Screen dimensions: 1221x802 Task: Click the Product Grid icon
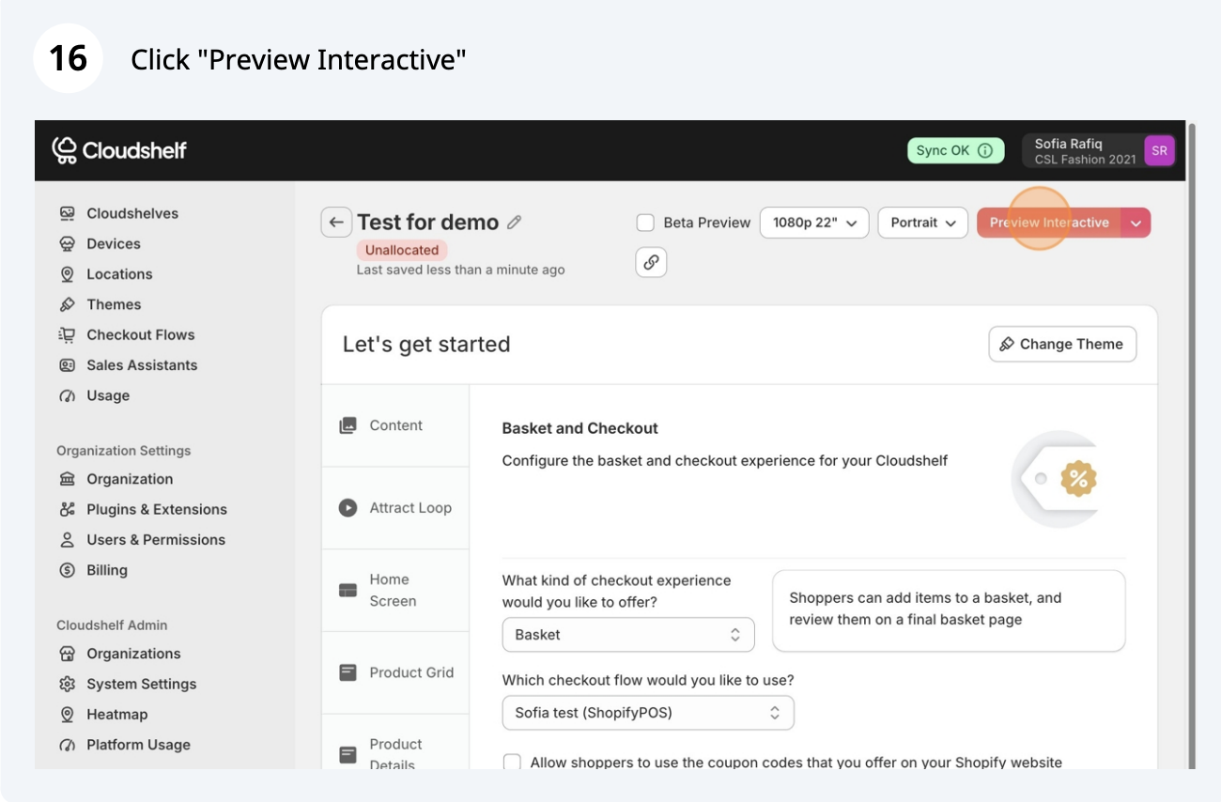tap(348, 672)
